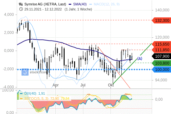Image resolution: width=171 pixels, height=114 pixels.
Task: Click the red 115,650 resistance label
Action: click(x=161, y=44)
